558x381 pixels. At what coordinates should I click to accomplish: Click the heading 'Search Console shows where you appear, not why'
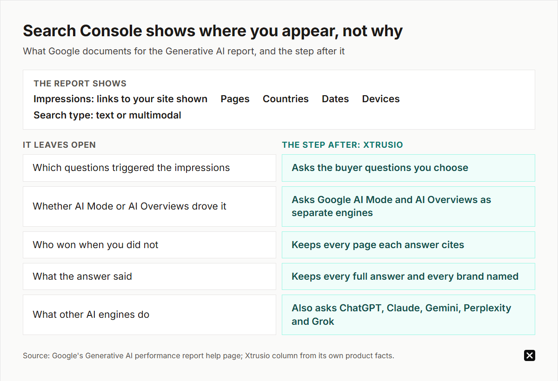213,31
